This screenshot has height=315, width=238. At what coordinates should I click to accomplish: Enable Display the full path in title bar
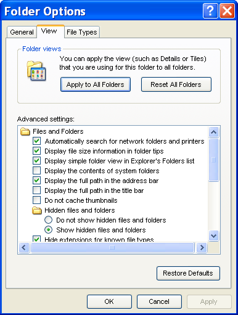pyautogui.click(x=37, y=190)
